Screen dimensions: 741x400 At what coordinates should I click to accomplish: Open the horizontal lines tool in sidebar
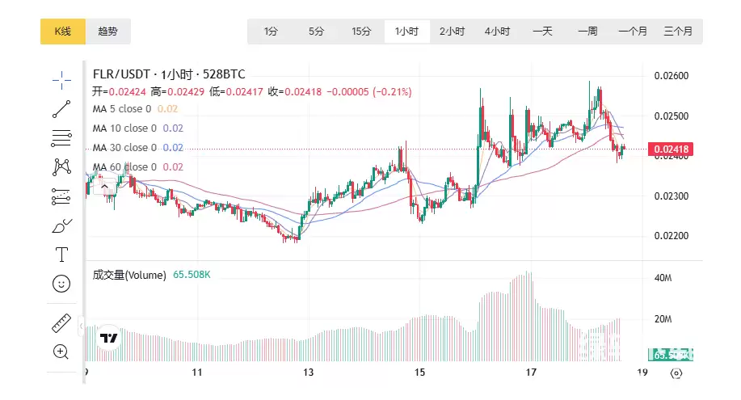(x=61, y=137)
